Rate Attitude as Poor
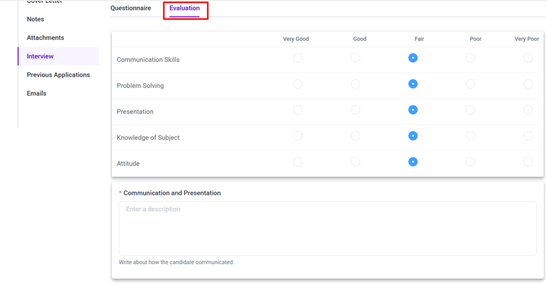Image resolution: width=547 pixels, height=283 pixels. point(470,162)
